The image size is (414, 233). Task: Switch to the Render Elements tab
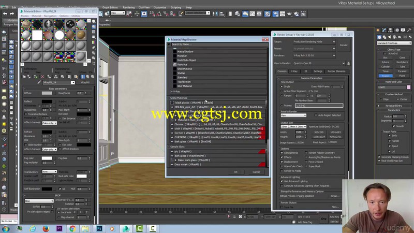coord(336,71)
